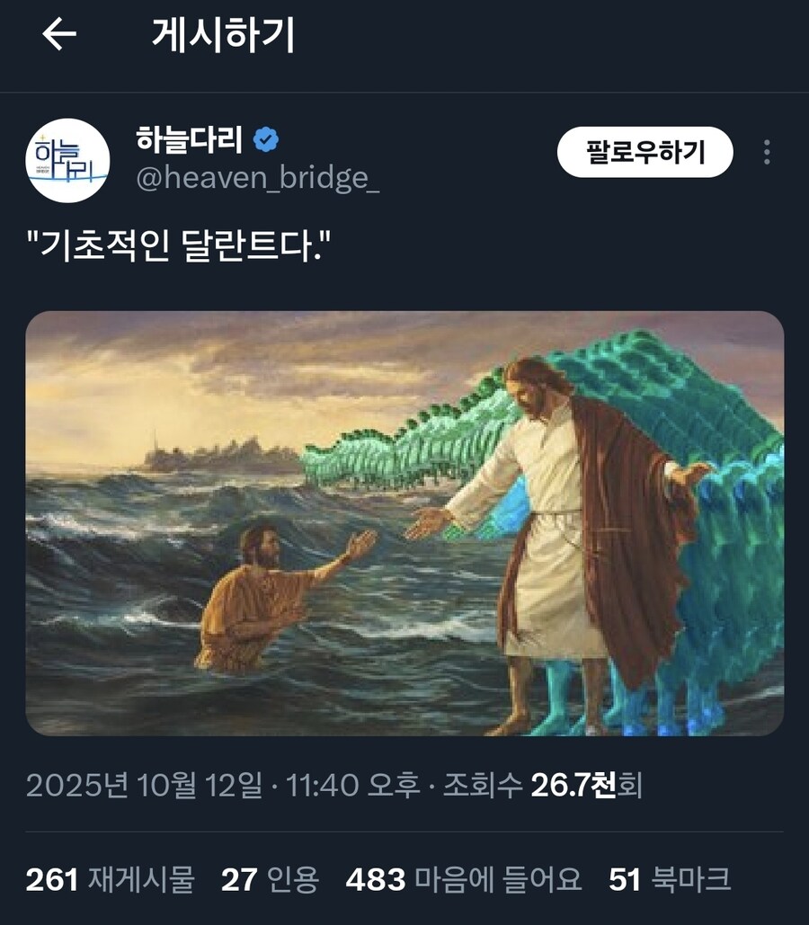The image size is (809, 925).
Task: Open the 하늘다리 profile avatar
Action: (x=67, y=160)
